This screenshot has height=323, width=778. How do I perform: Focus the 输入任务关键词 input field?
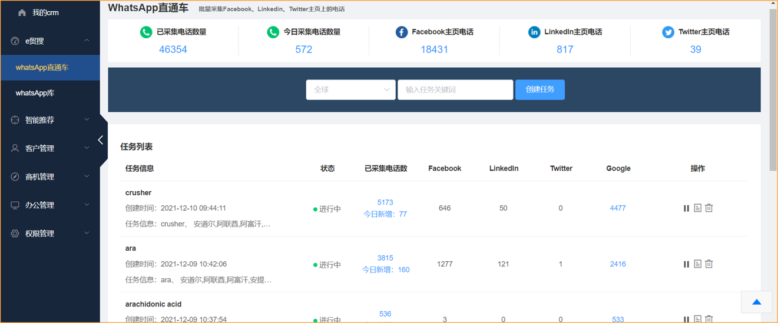455,89
